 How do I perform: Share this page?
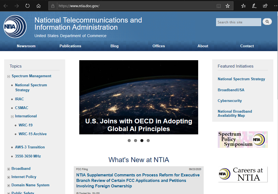[265, 6]
